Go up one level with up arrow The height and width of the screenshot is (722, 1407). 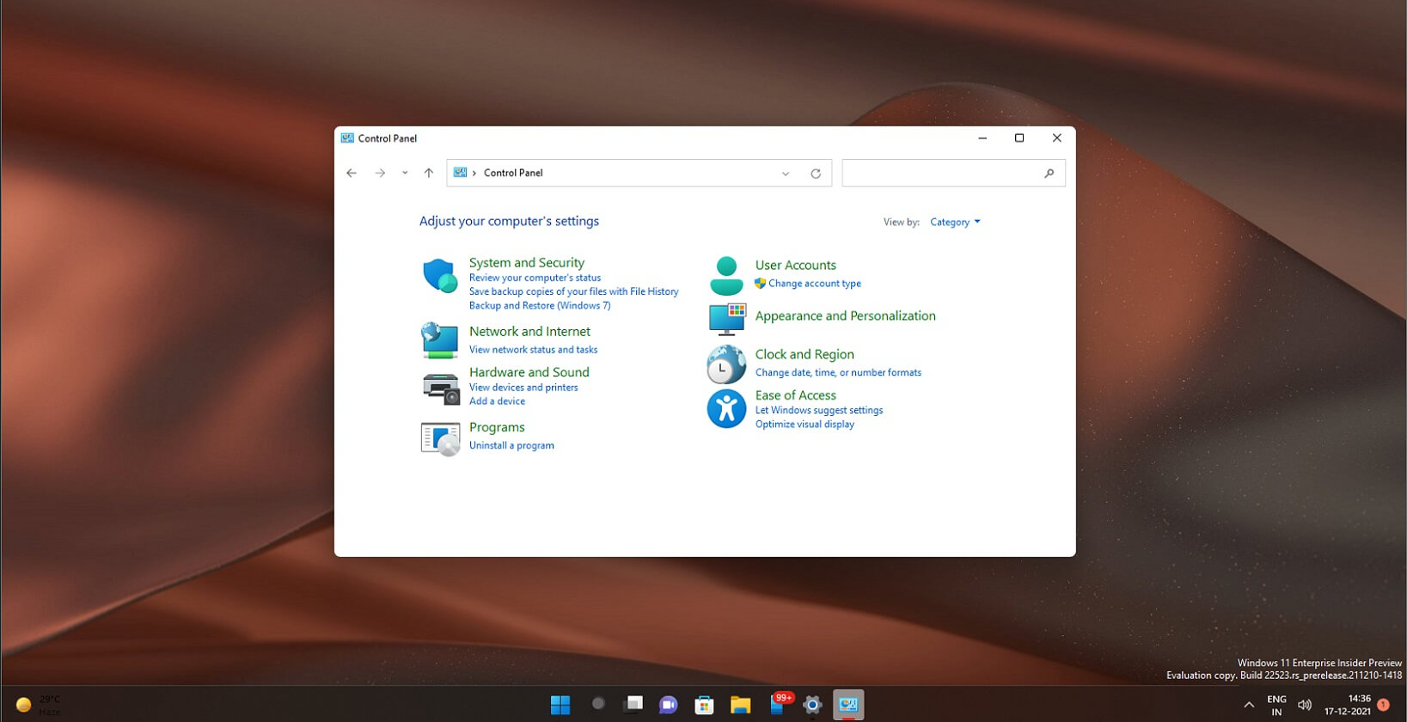point(428,174)
